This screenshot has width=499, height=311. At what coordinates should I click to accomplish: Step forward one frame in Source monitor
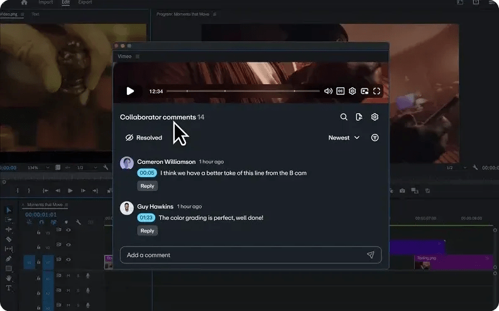83,191
